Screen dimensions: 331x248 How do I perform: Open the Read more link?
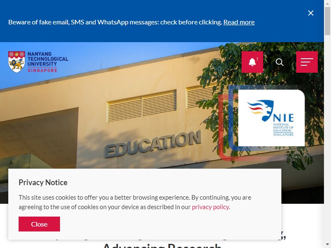[x=239, y=22]
